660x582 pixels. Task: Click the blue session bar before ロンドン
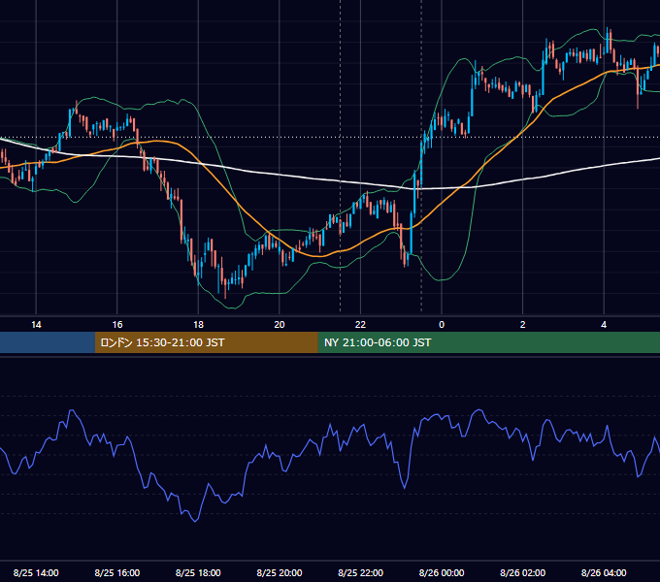pyautogui.click(x=48, y=342)
